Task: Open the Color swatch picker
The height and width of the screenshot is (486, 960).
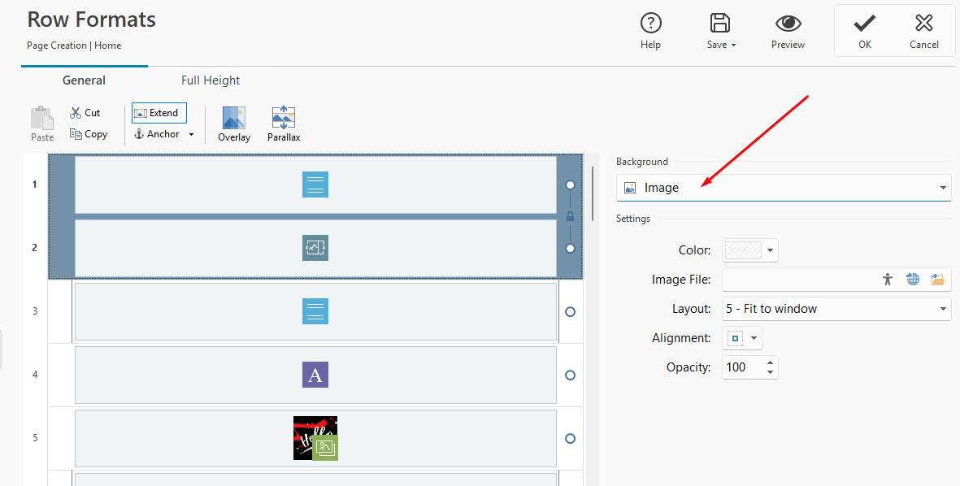Action: pyautogui.click(x=750, y=250)
